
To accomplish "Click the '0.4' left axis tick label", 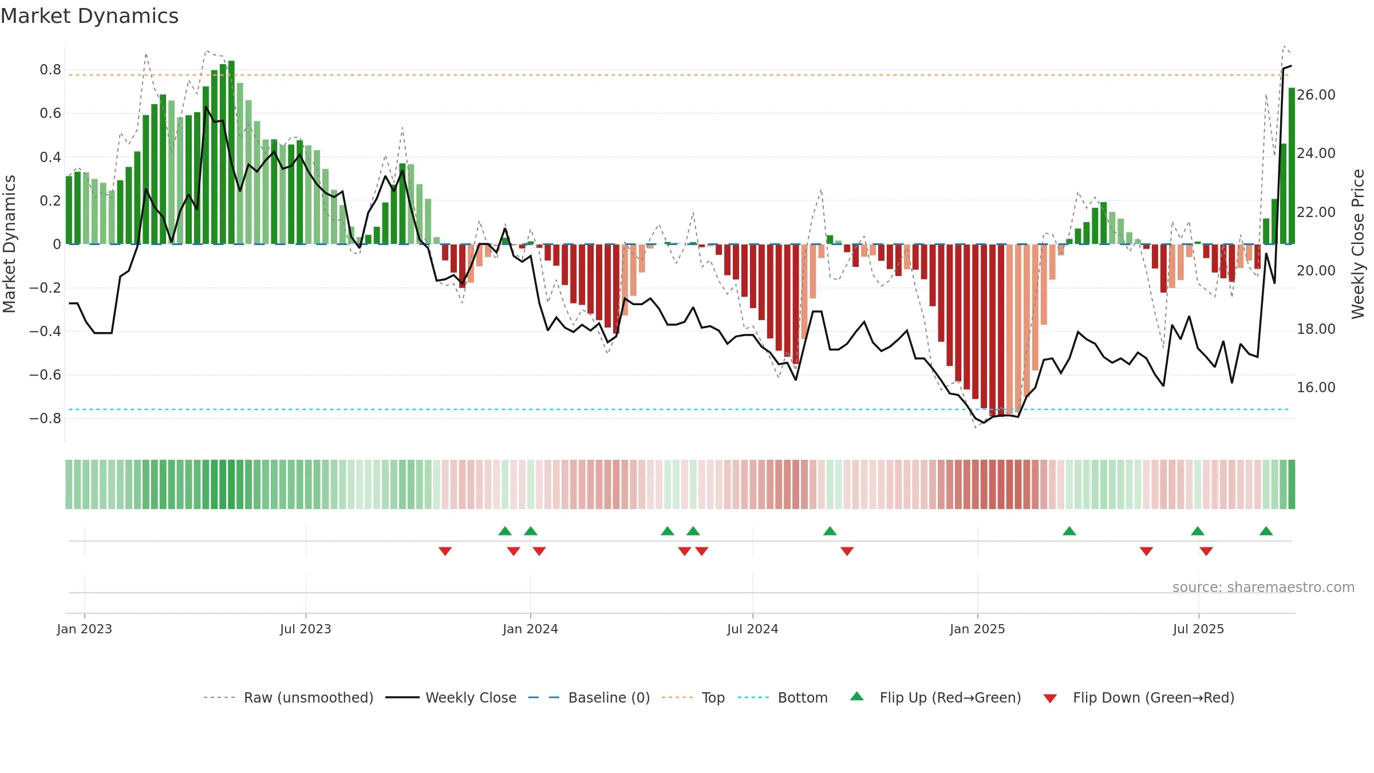I will tap(50, 157).
